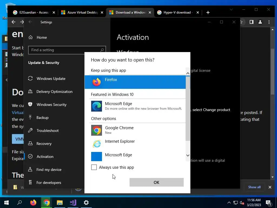Open Chrome side panel icon
277x208 pixels.
pos(251,22)
